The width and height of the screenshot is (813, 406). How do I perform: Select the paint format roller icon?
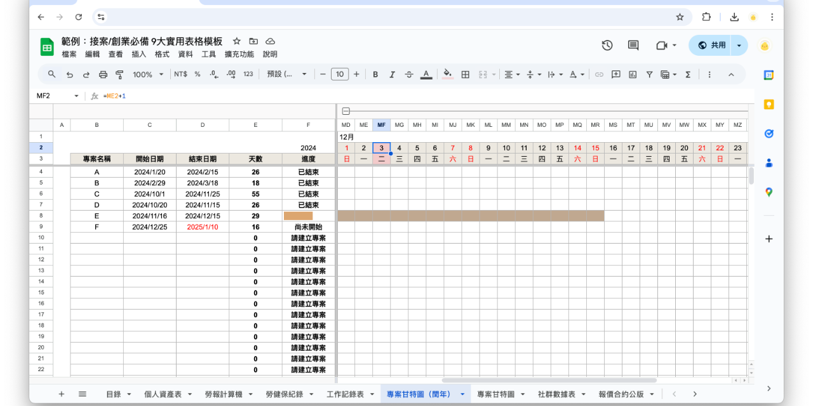(x=119, y=74)
